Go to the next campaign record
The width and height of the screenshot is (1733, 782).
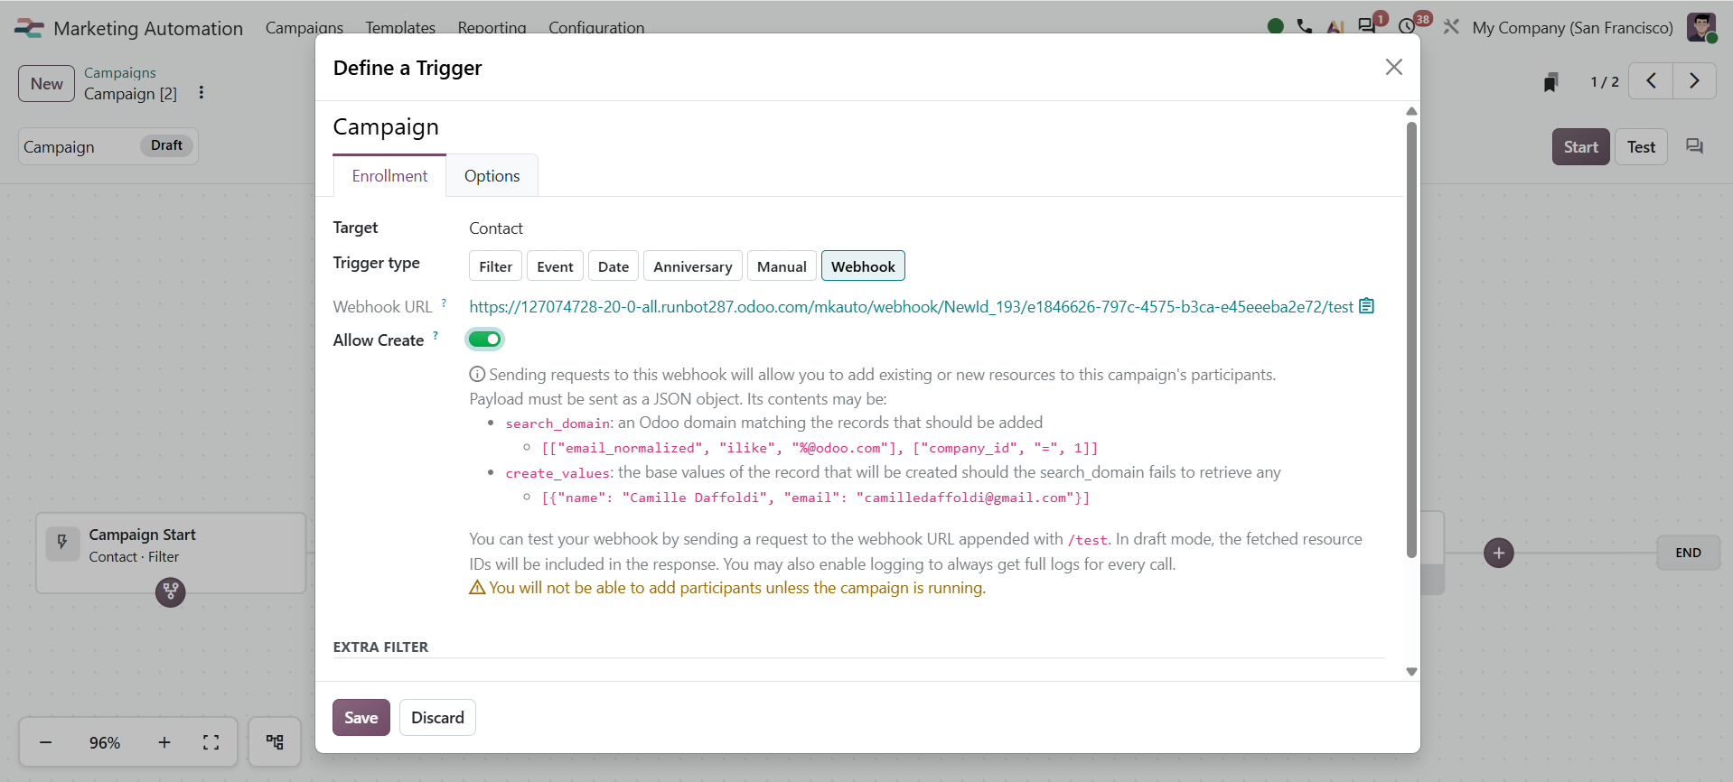[x=1694, y=81]
